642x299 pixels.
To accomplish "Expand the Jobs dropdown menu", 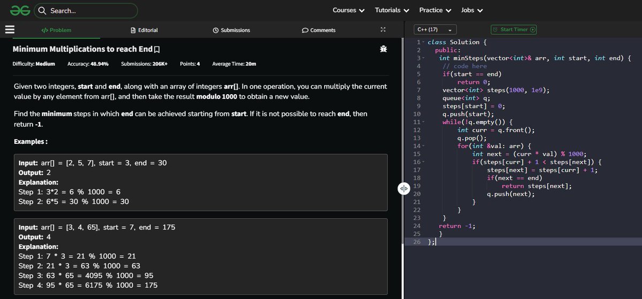I will click(472, 10).
